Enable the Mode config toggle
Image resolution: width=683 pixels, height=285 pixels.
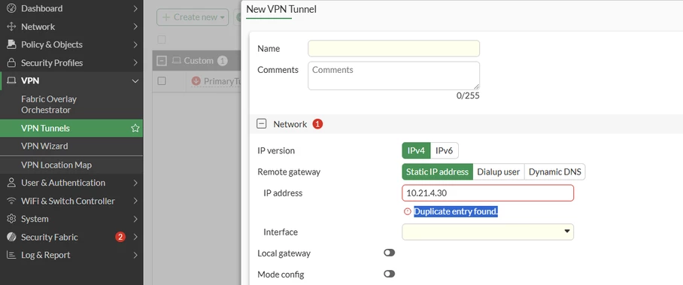click(389, 274)
